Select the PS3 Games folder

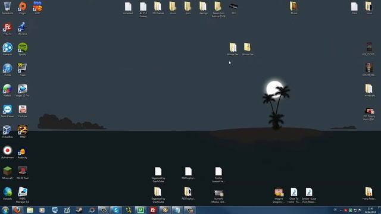[x=158, y=8]
